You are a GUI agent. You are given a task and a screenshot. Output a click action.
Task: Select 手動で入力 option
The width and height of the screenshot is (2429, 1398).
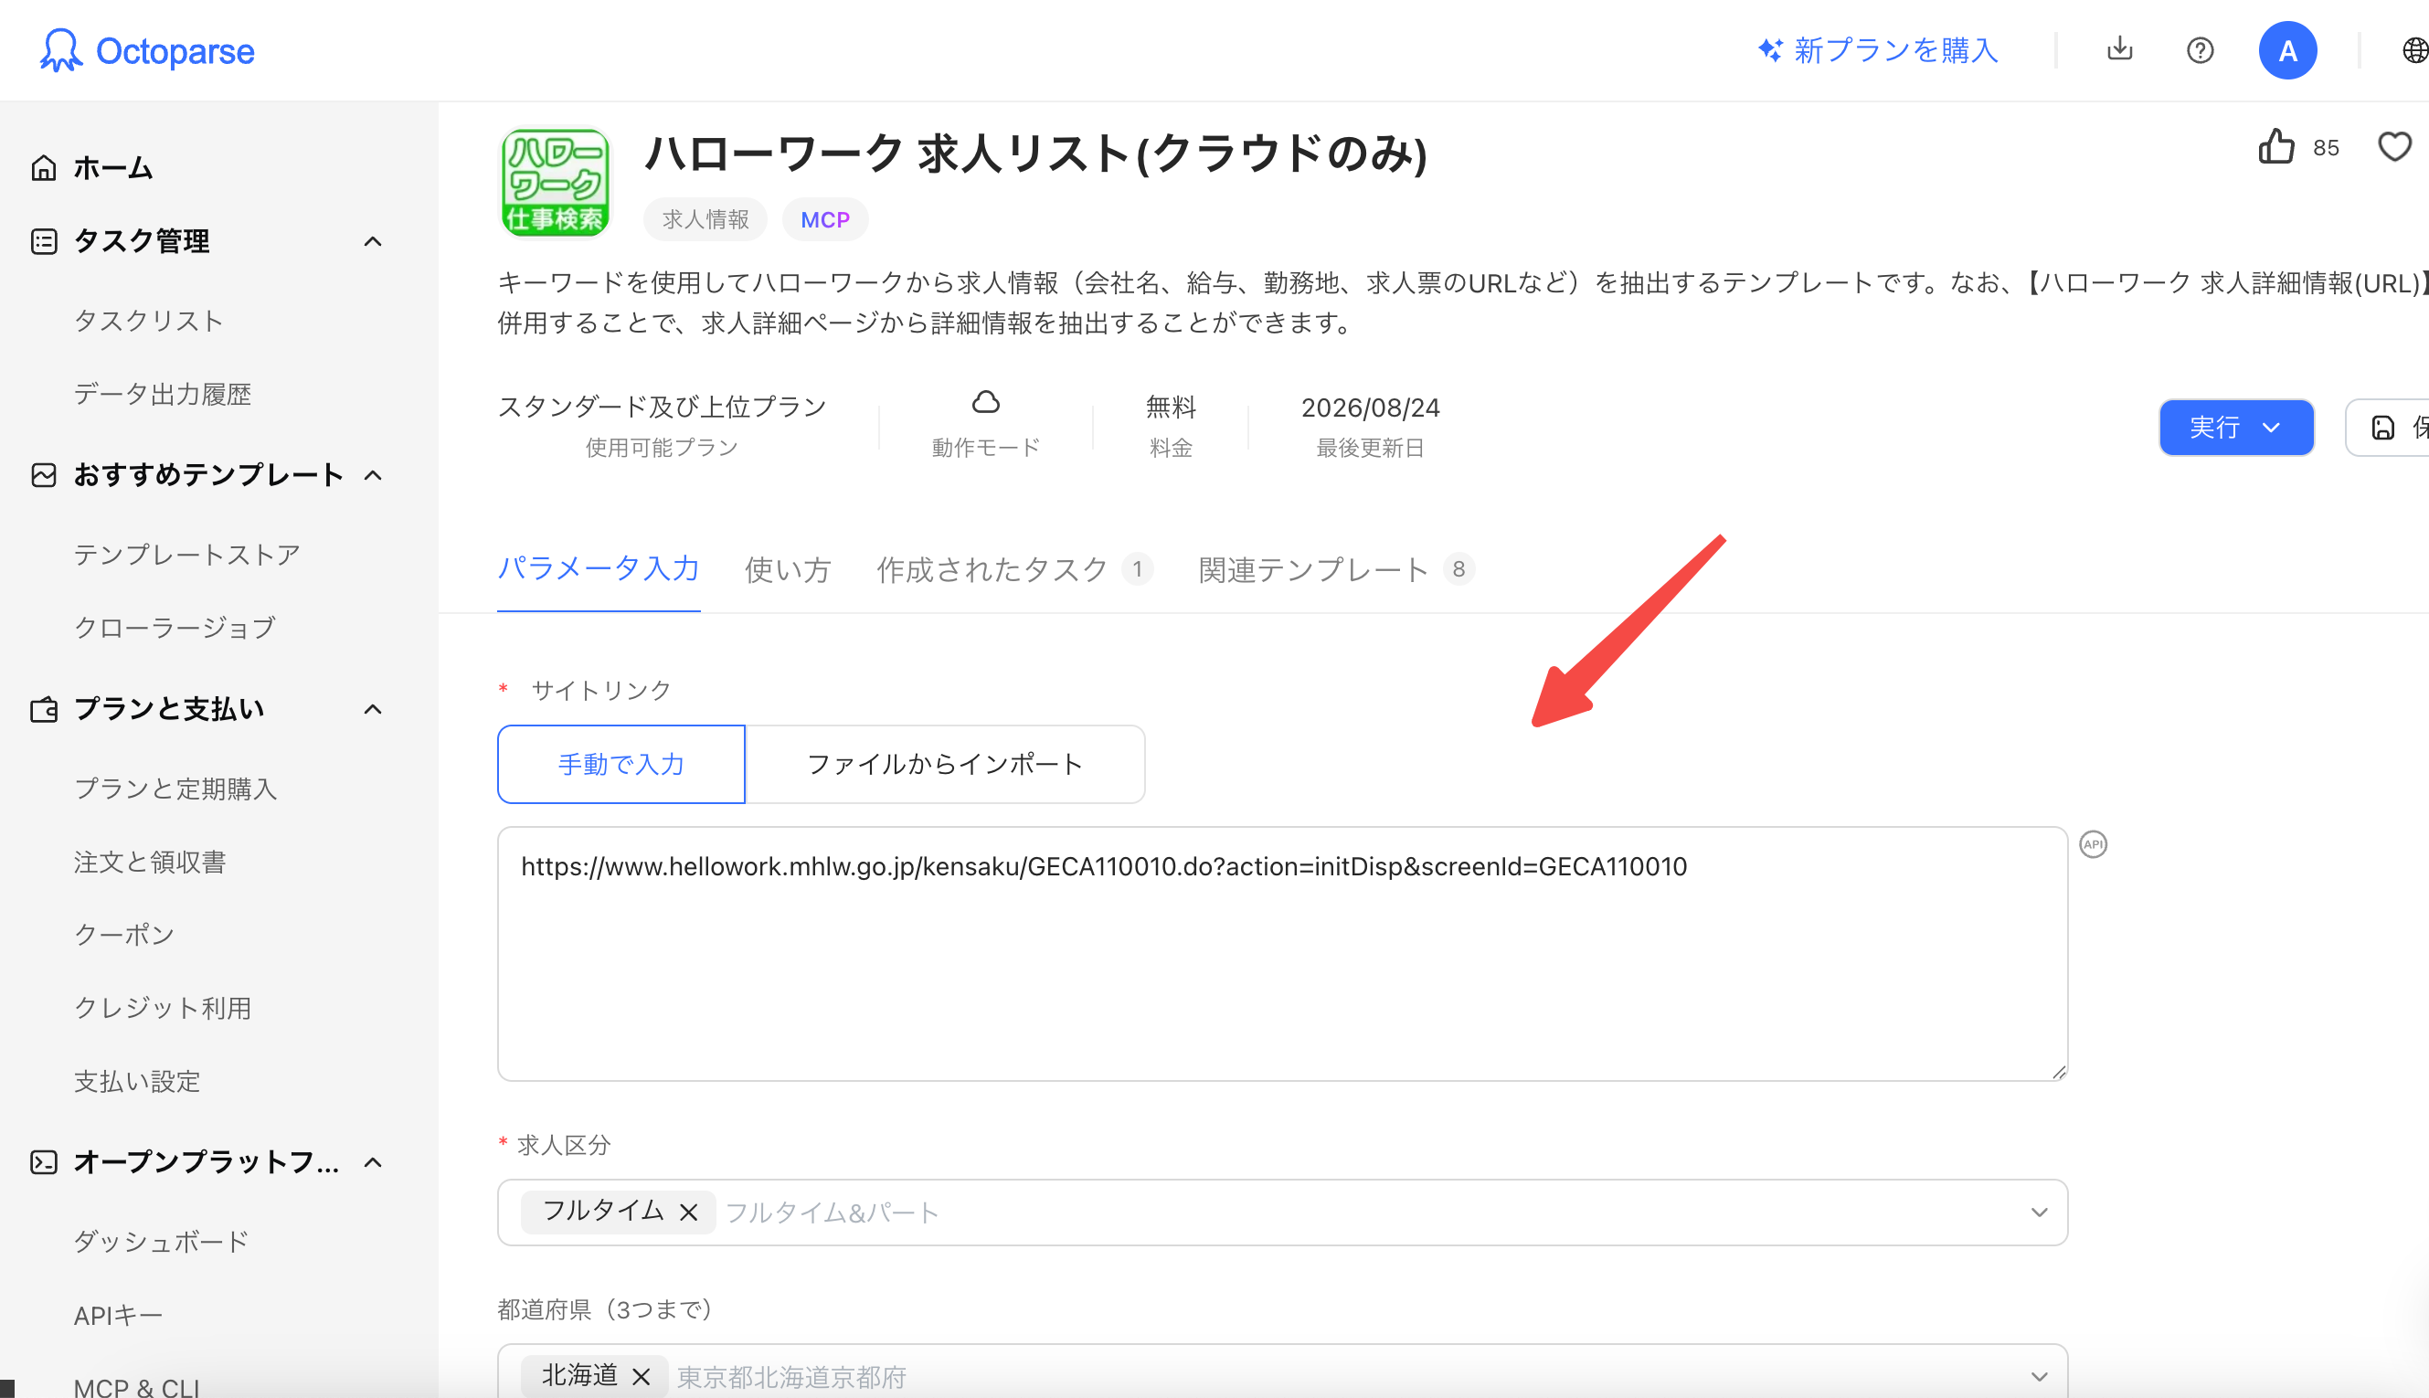pos(621,764)
